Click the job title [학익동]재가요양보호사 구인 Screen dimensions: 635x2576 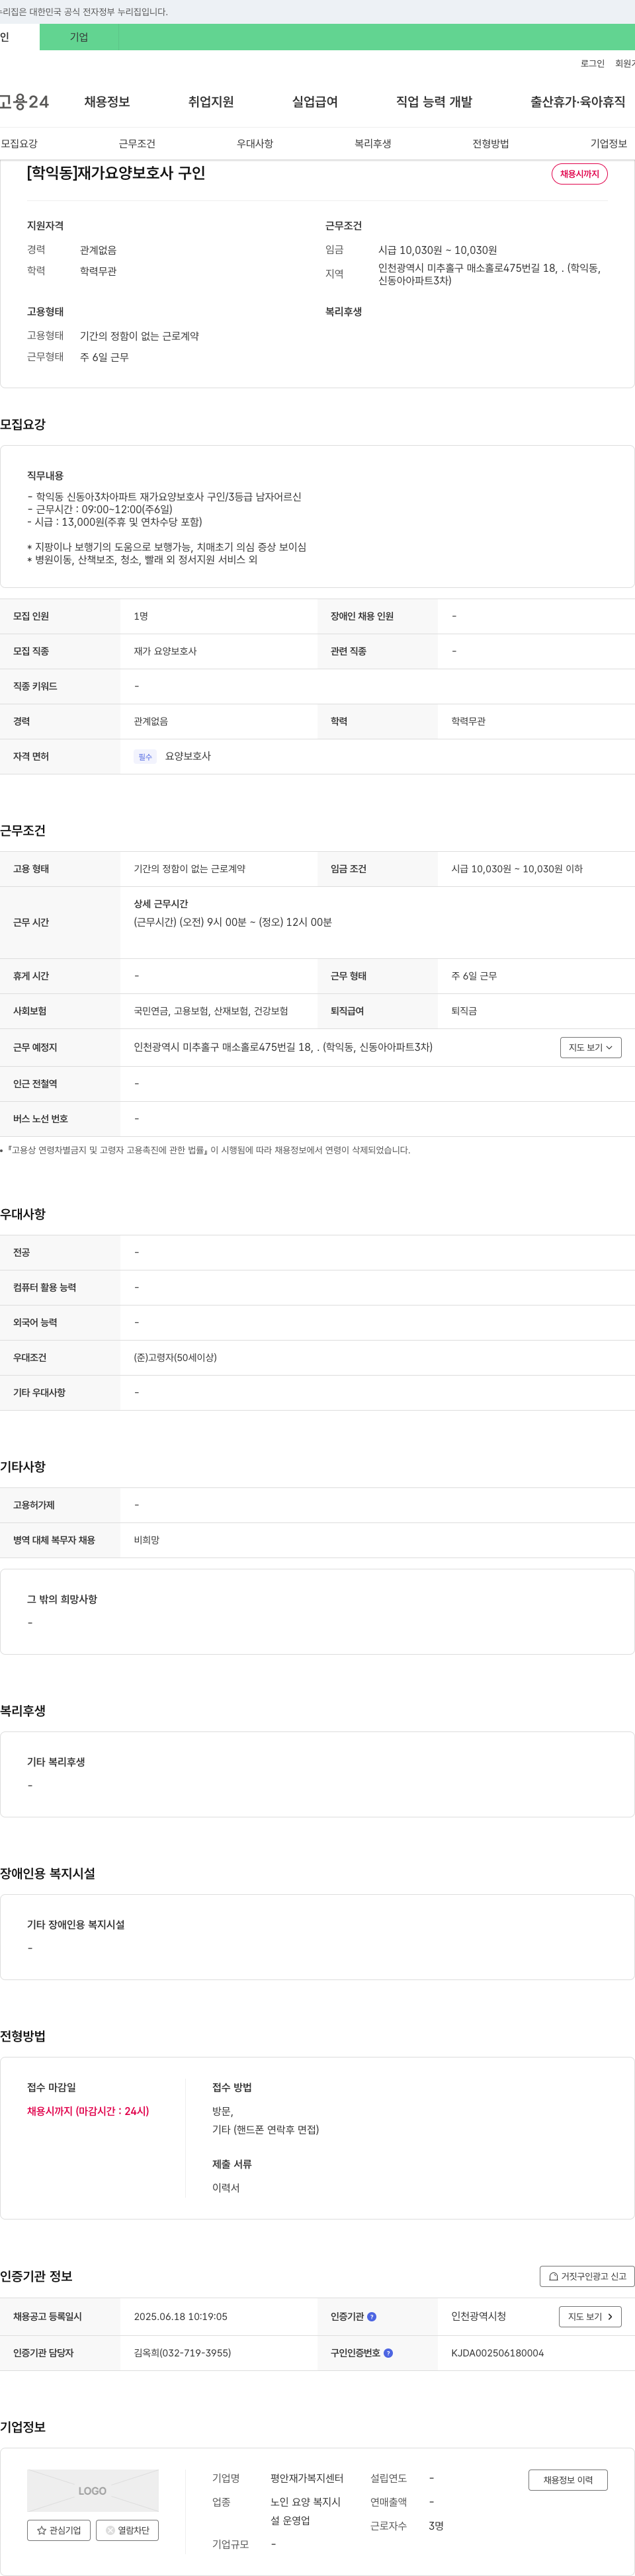(x=116, y=173)
